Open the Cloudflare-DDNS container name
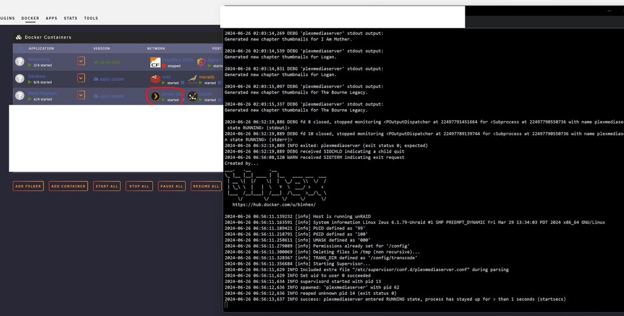The height and width of the screenshot is (316, 624). pos(177,60)
